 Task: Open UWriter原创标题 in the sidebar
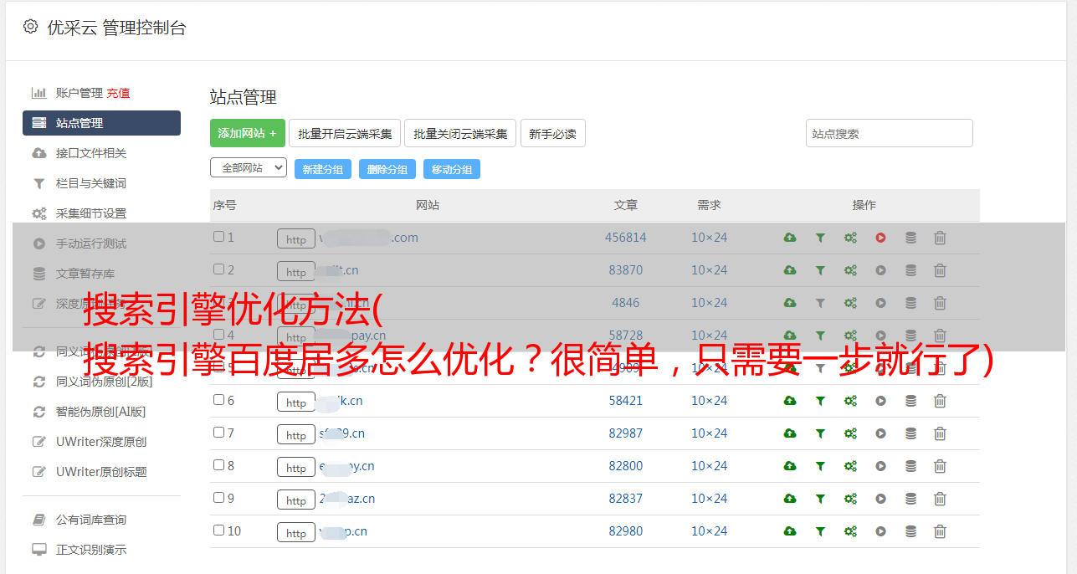tap(101, 472)
